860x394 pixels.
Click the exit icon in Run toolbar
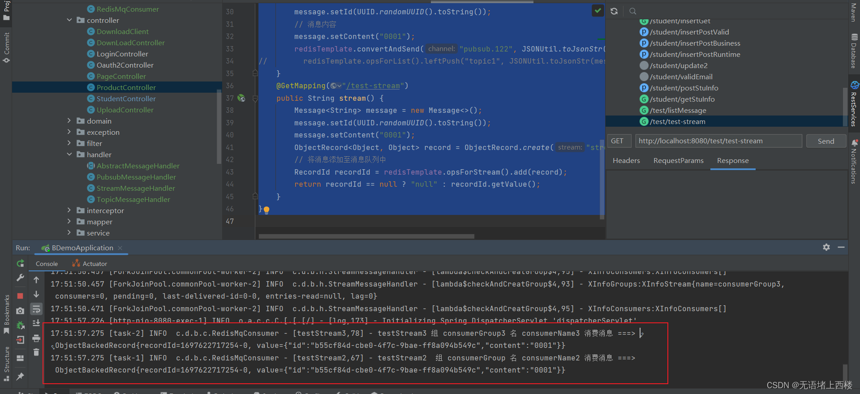click(20, 340)
